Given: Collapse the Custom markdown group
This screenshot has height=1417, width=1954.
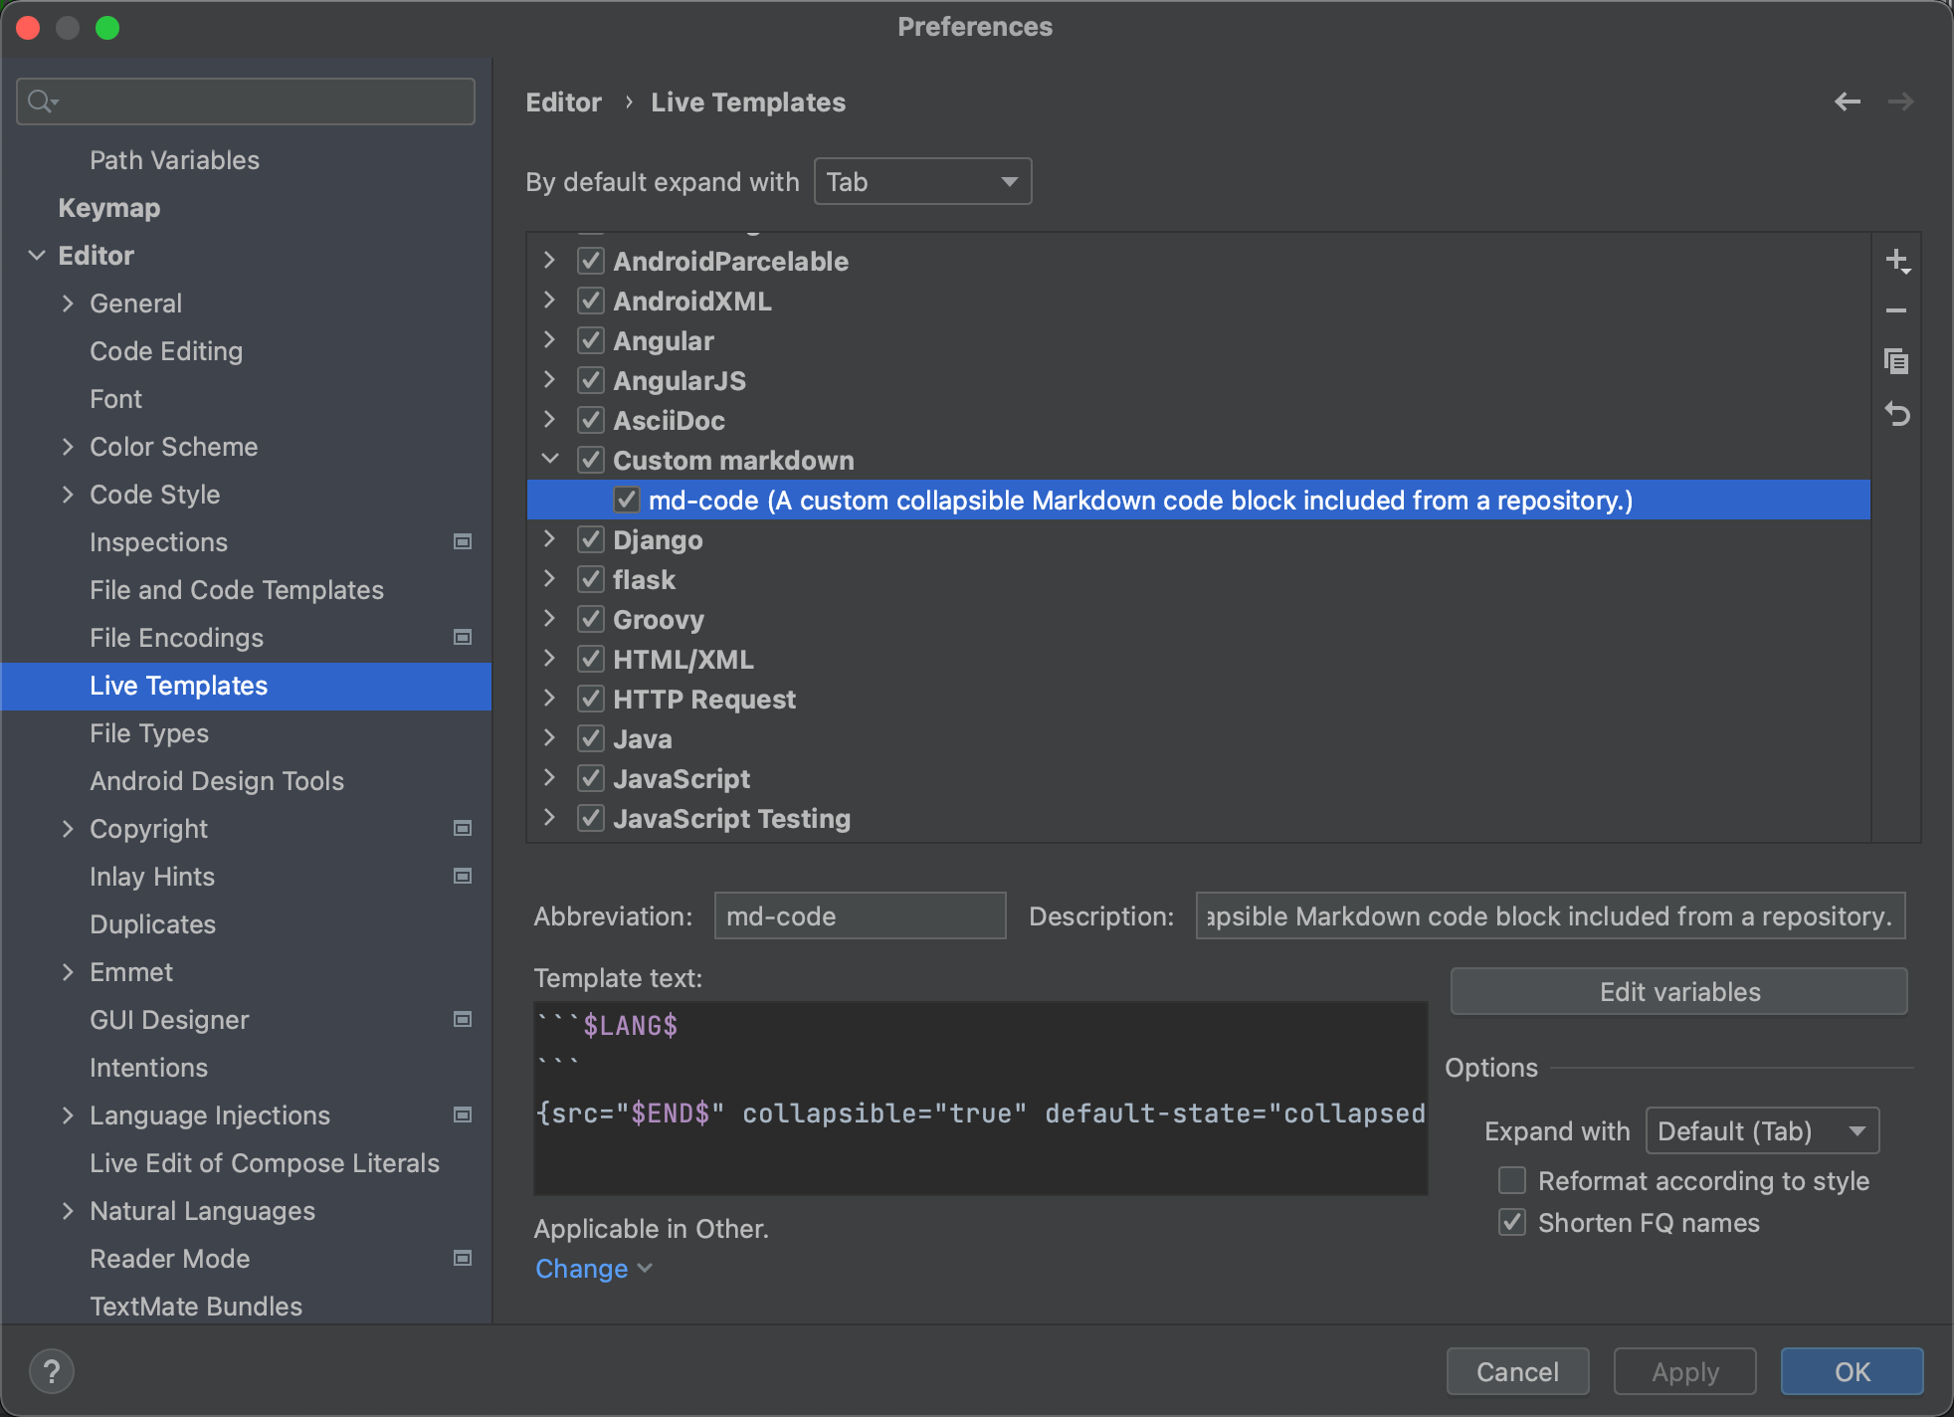Looking at the screenshot, I should 549,459.
